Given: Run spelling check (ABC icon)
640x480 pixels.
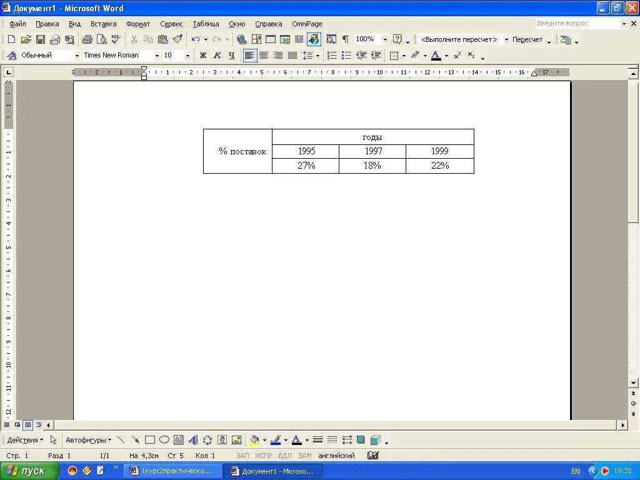Looking at the screenshot, I should click(116, 39).
